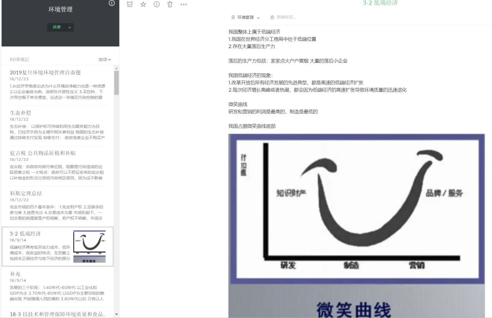Click the line 我国整体上属于低端经济

255,32
